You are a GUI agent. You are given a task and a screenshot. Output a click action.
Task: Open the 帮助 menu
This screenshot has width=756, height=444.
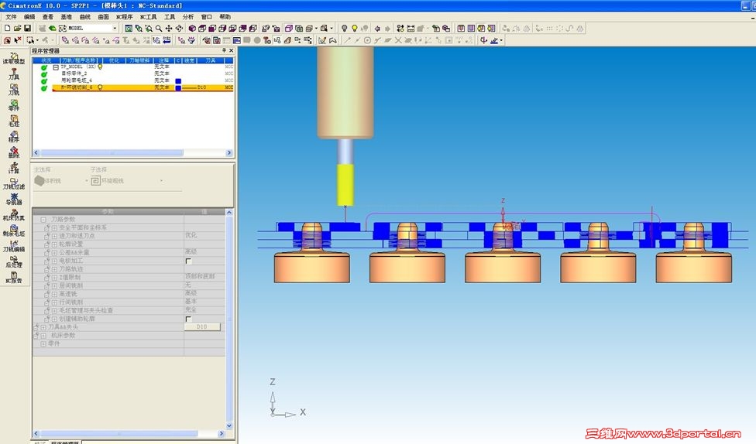[x=225, y=17]
